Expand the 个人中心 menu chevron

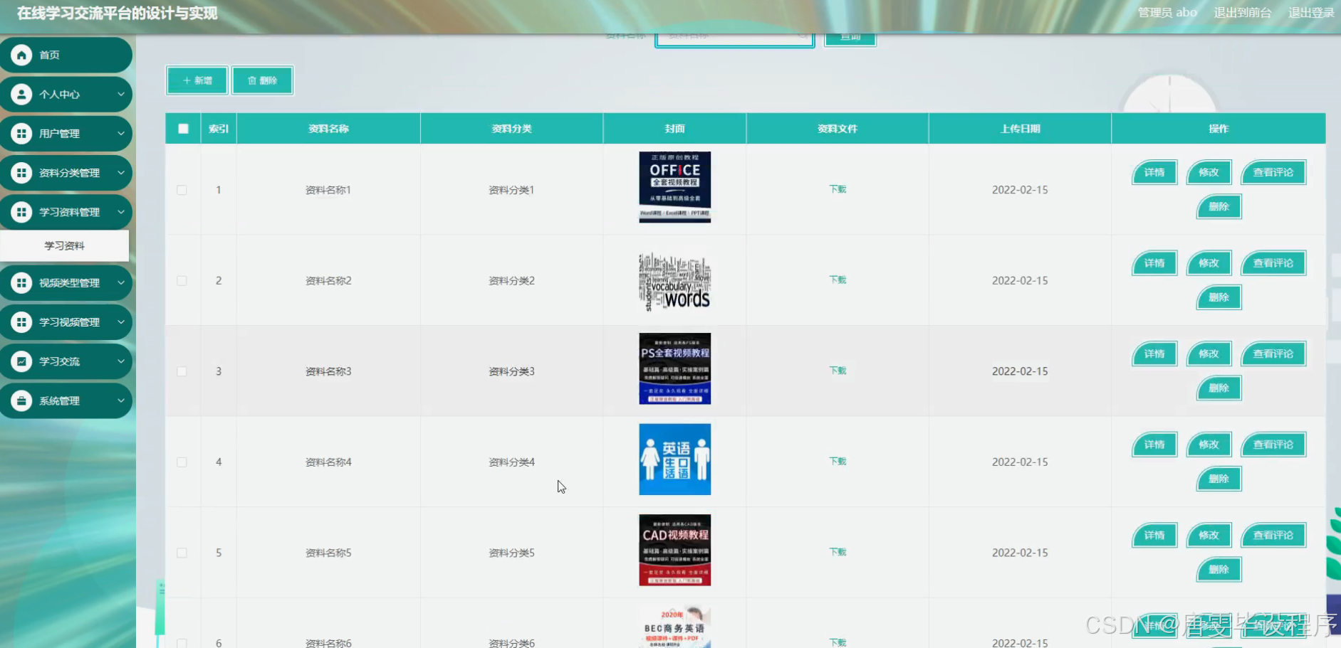tap(121, 94)
